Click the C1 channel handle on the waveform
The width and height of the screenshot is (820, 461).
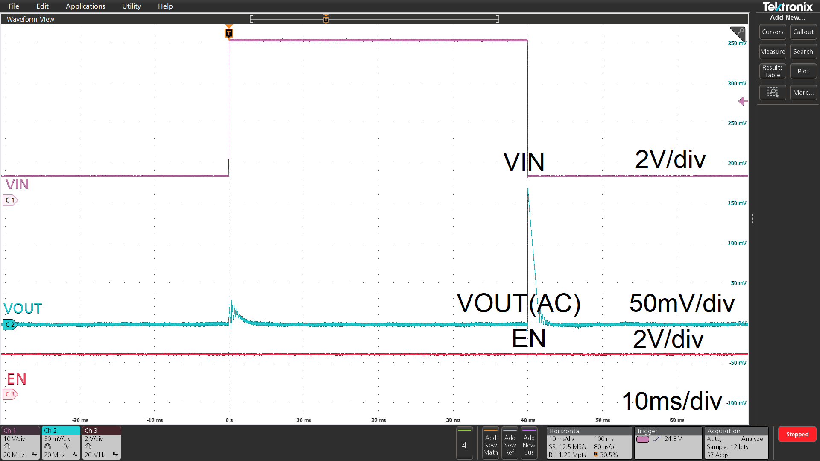(x=10, y=200)
